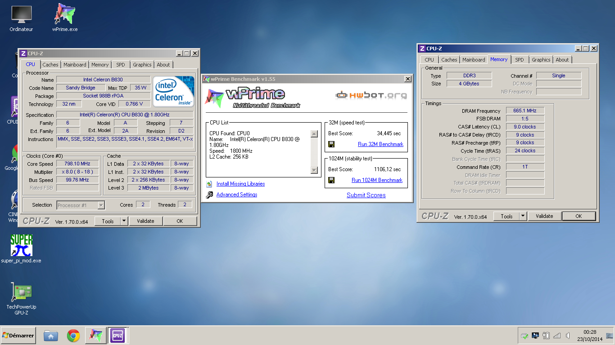Open Install Missing Libraries link
Screen dimensions: 615x345
click(x=240, y=184)
